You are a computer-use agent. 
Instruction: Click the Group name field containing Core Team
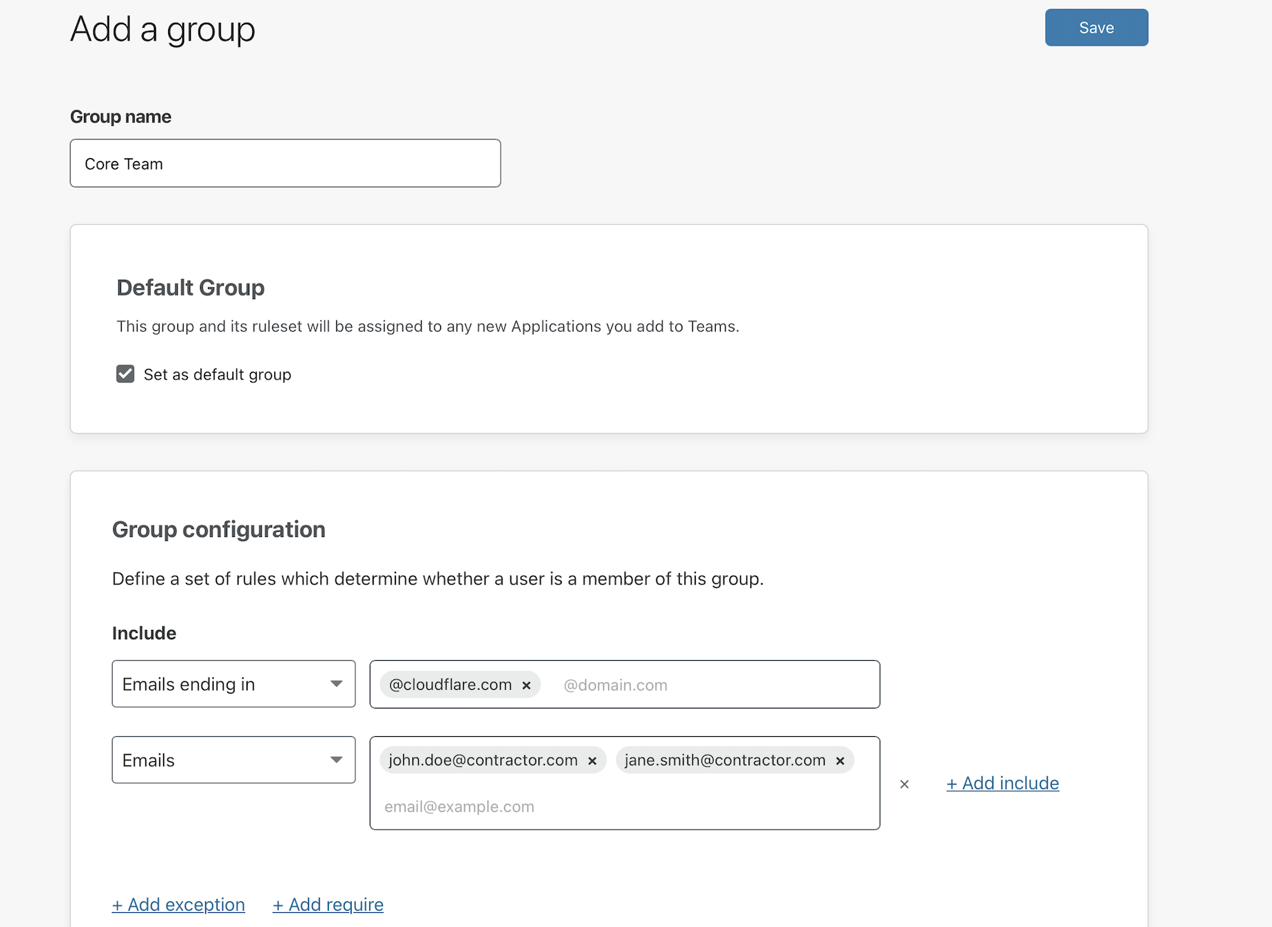pyautogui.click(x=285, y=163)
